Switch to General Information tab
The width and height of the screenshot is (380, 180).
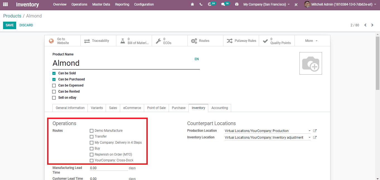70,108
